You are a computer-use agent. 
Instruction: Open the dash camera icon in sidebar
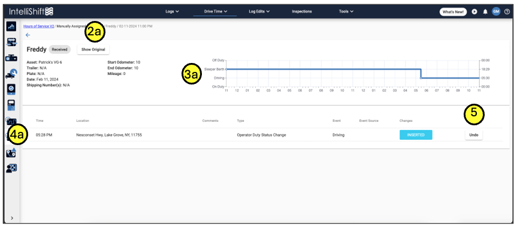(11, 58)
